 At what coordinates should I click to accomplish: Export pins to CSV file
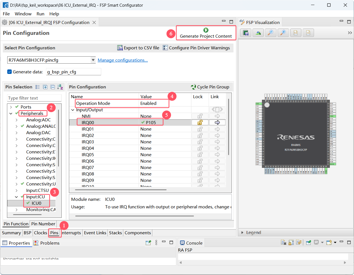(x=138, y=48)
